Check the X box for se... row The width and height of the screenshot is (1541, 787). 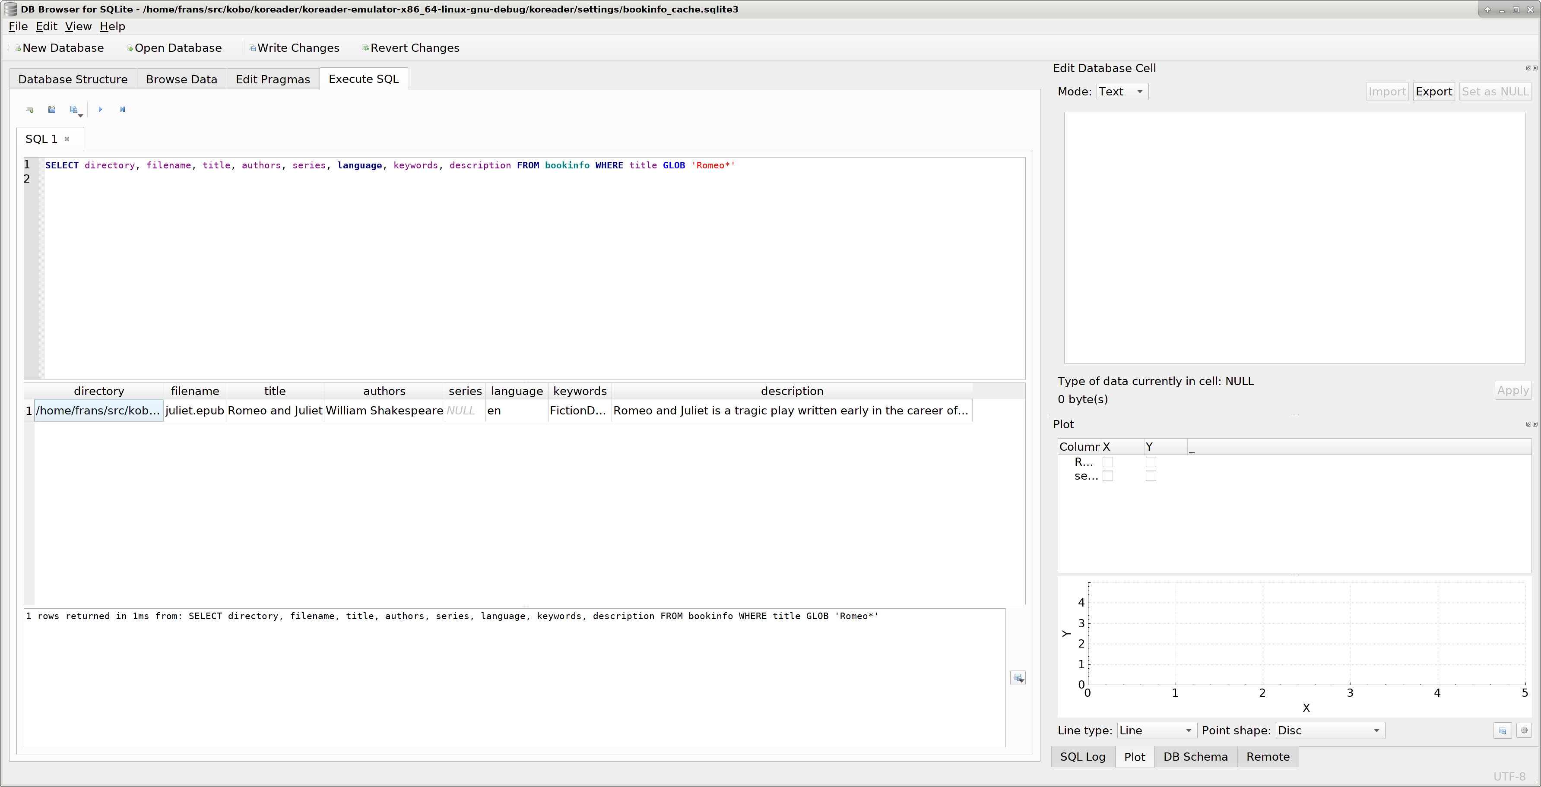[x=1108, y=476]
